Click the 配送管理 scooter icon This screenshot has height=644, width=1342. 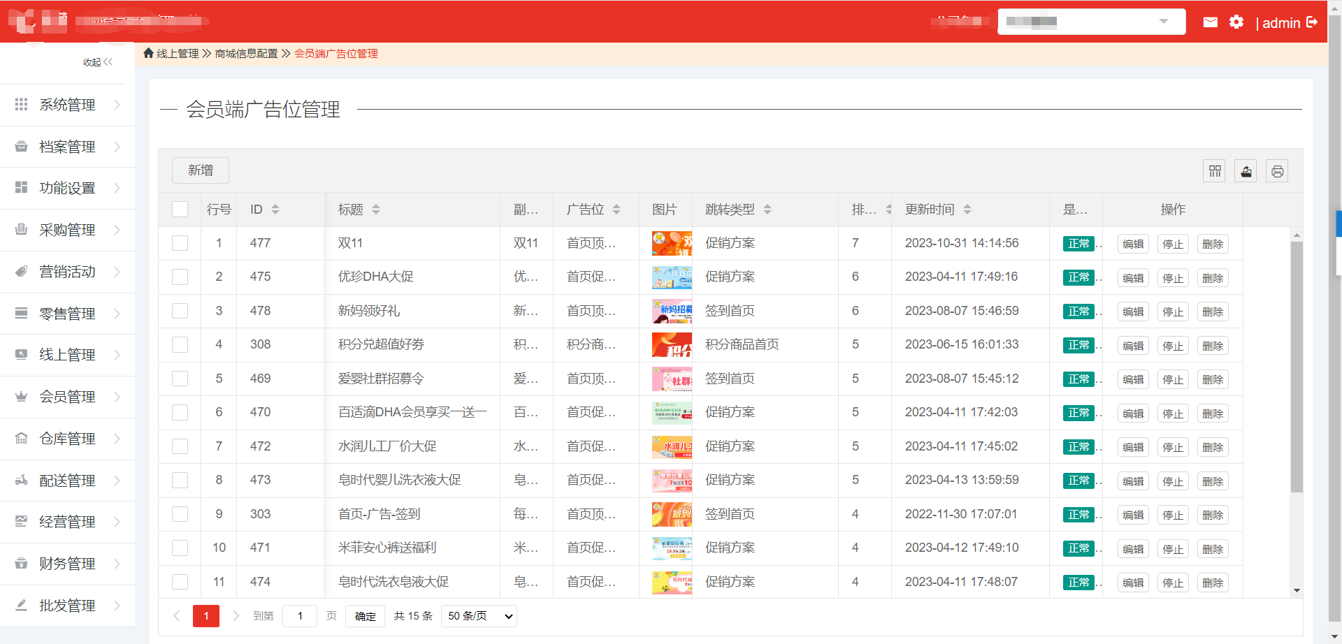click(22, 480)
